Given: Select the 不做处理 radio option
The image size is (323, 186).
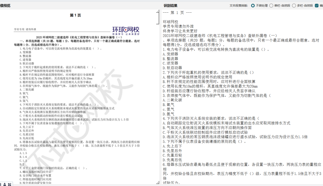Looking at the screenshot, I should [253, 6].
